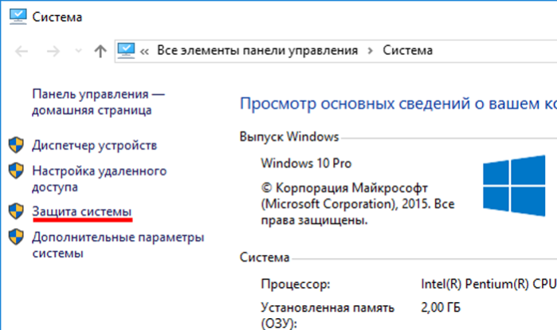Click shield icon beside Защита системы
557x330 pixels.
(x=16, y=211)
